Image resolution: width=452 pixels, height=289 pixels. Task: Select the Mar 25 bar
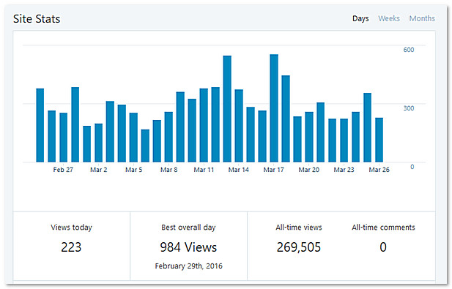click(x=367, y=127)
